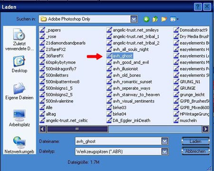Image resolution: width=214 pixels, height=171 pixels.
Task: Select the birke03 file
Action: 117,107
